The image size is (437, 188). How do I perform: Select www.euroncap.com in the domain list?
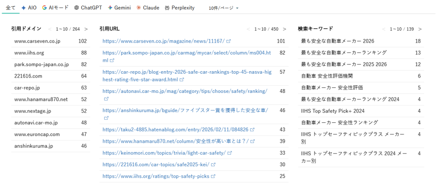click(x=37, y=134)
